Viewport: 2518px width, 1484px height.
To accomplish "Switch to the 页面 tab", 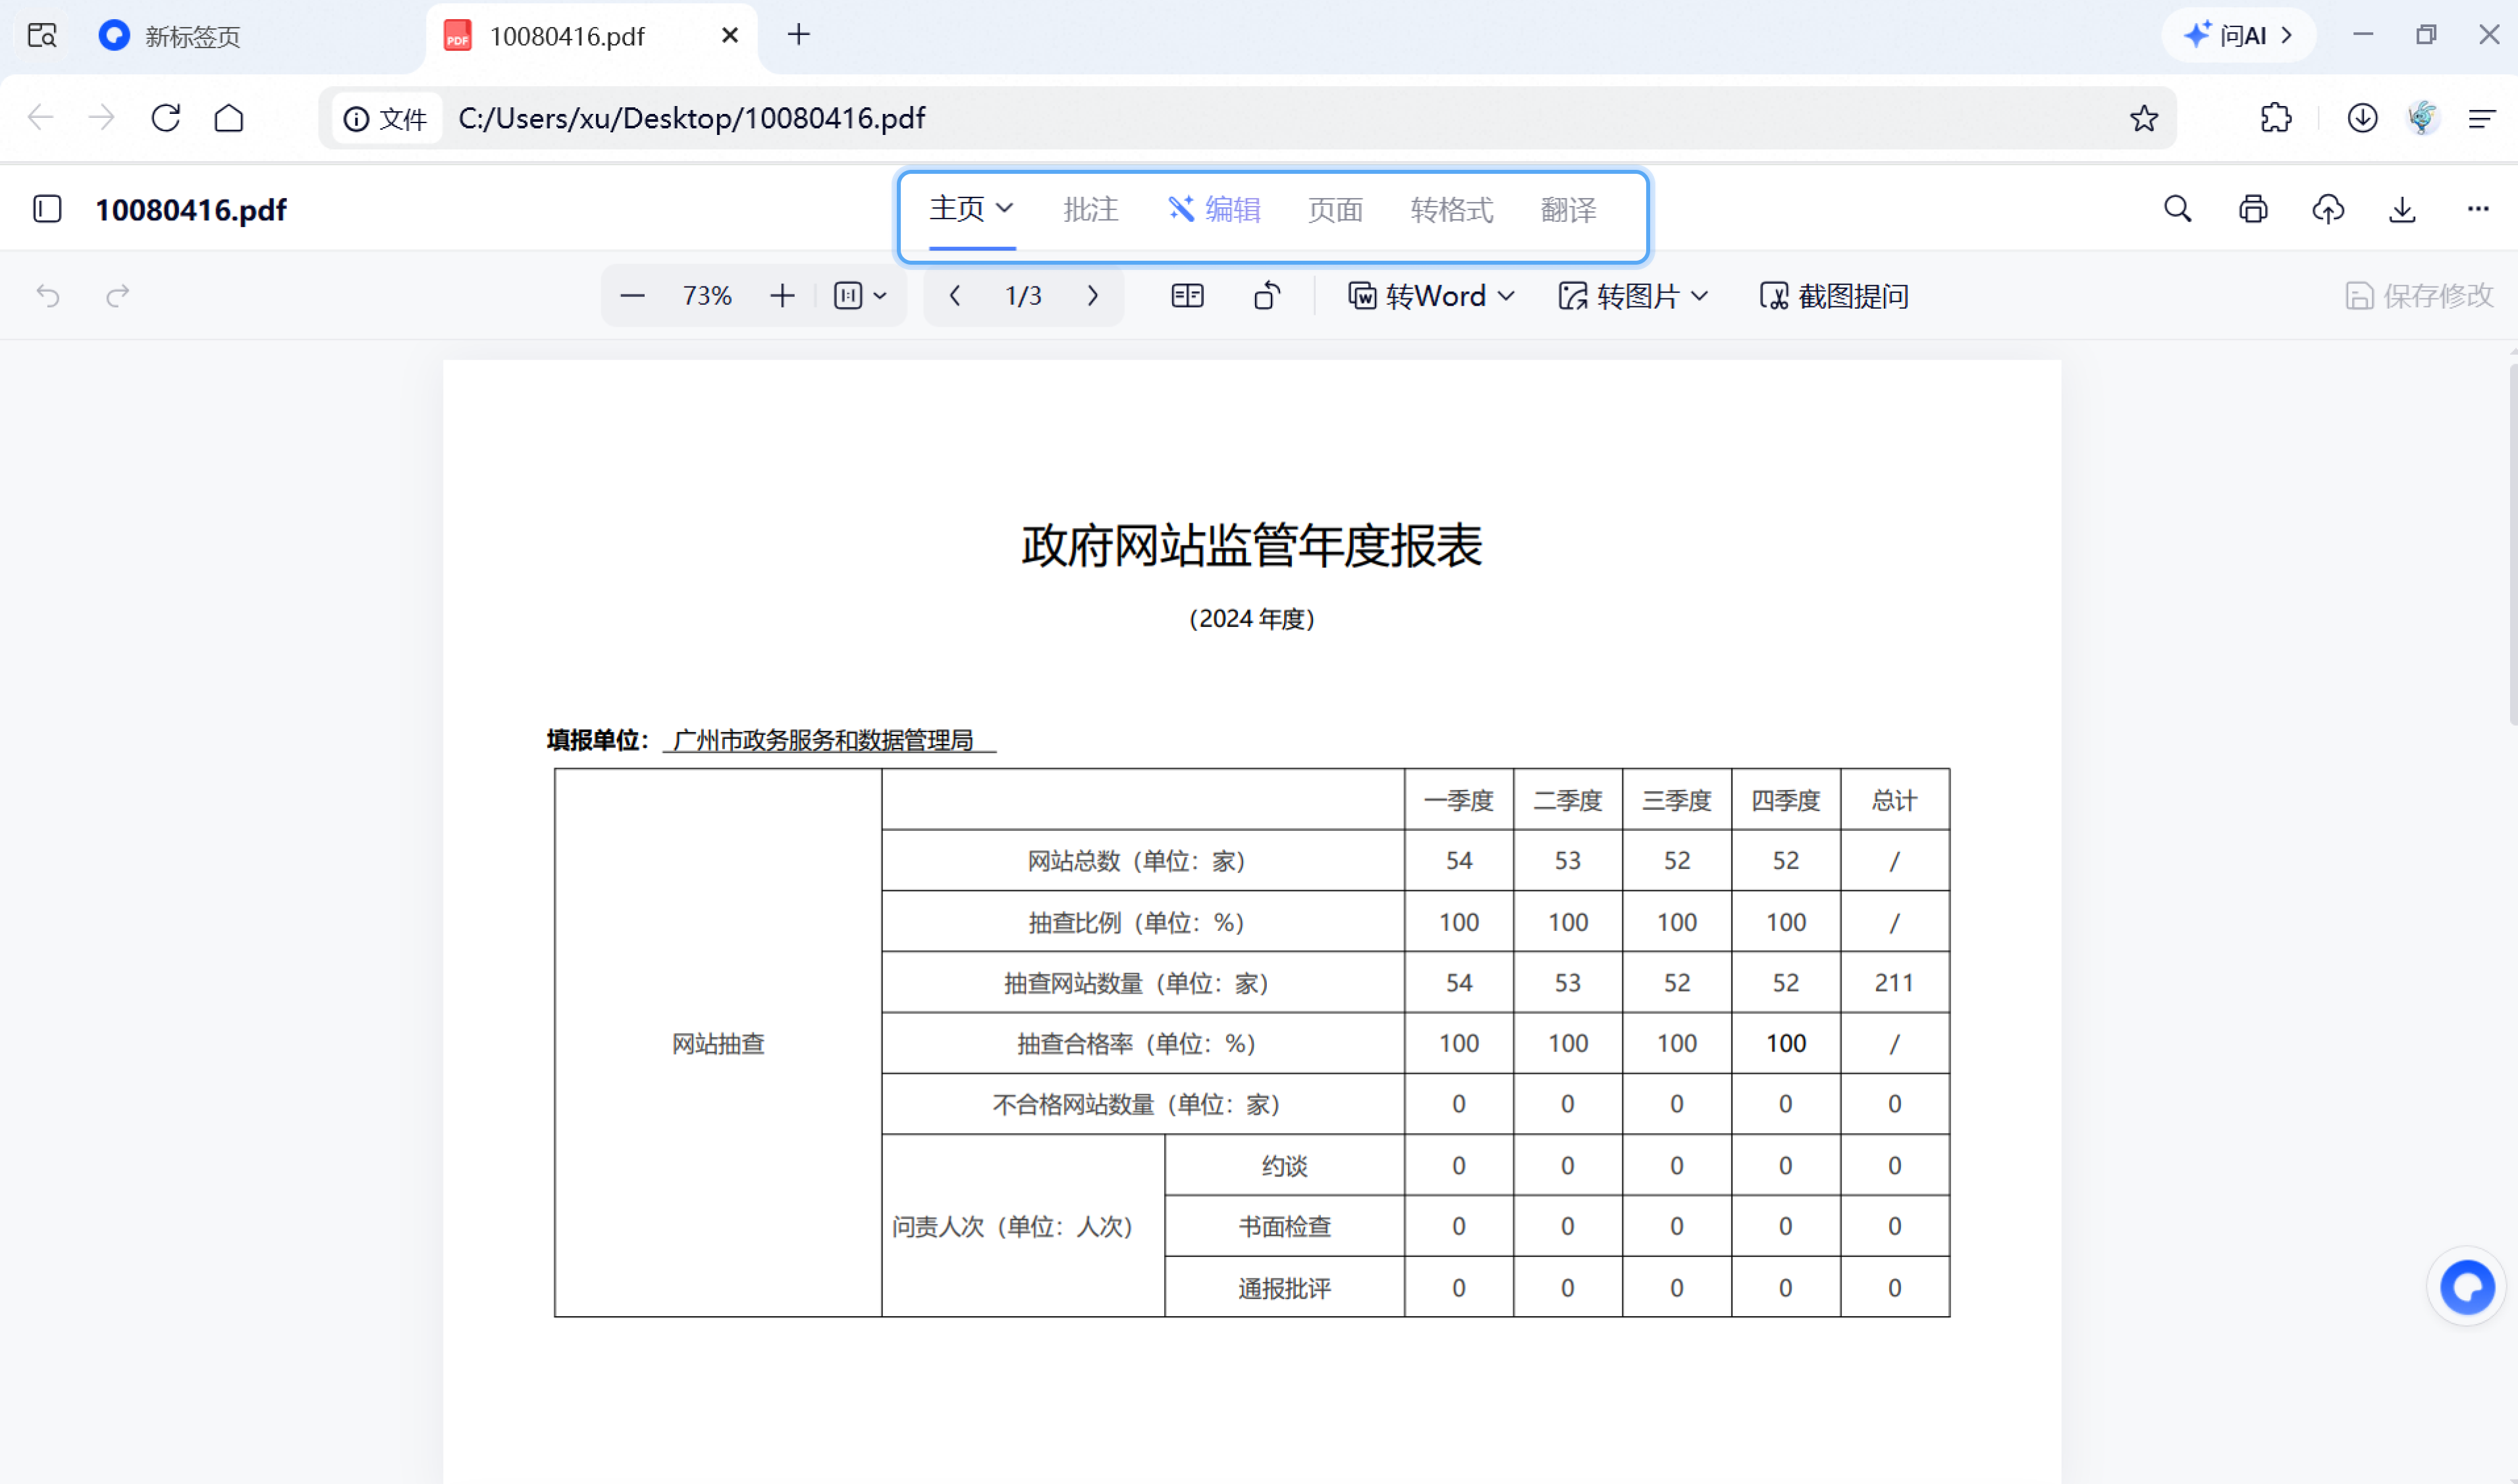I will pos(1335,209).
